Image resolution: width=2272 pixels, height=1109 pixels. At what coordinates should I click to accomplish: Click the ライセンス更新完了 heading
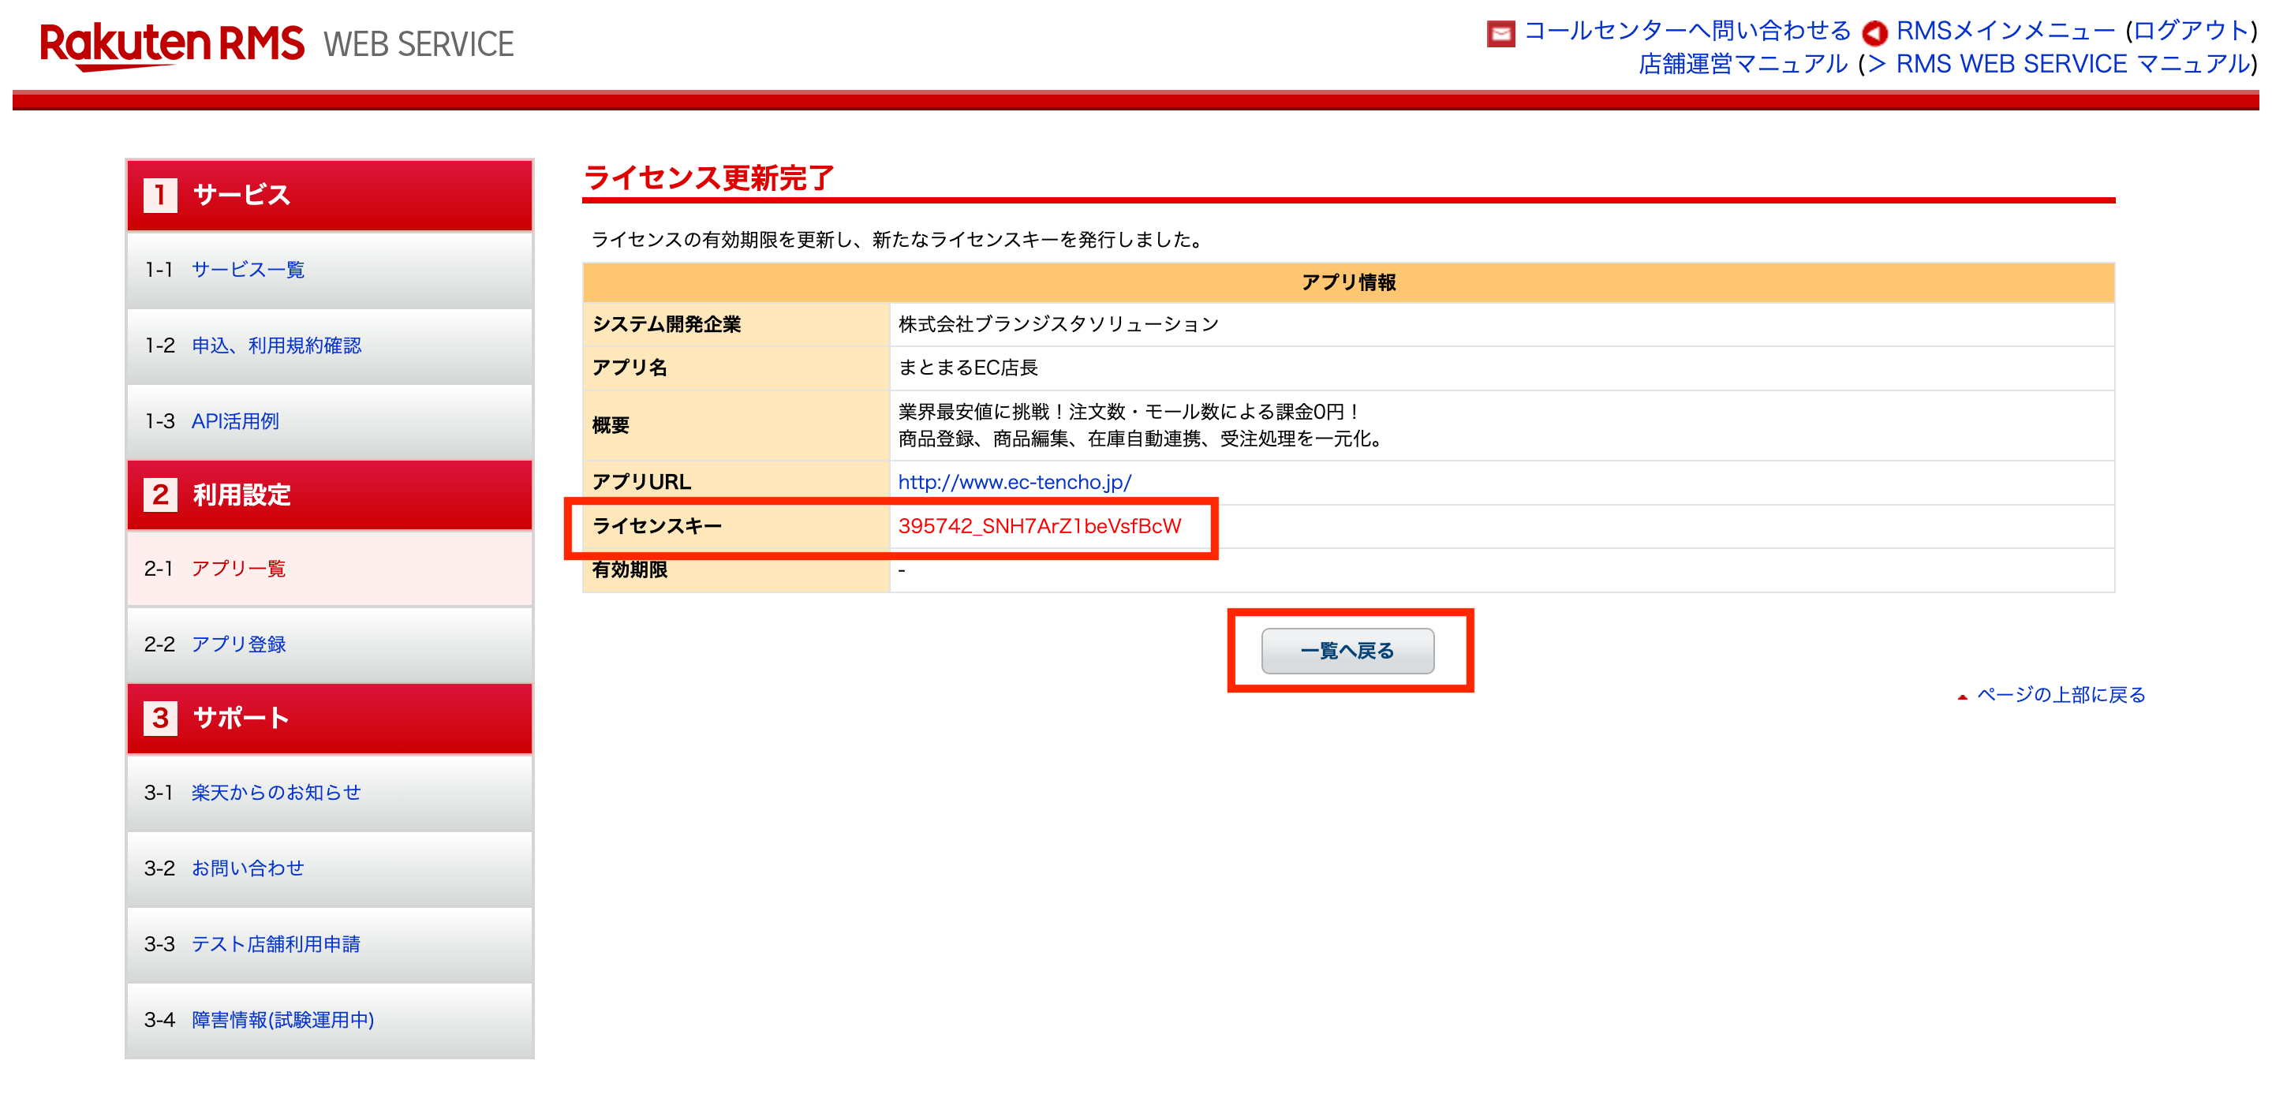pyautogui.click(x=708, y=178)
